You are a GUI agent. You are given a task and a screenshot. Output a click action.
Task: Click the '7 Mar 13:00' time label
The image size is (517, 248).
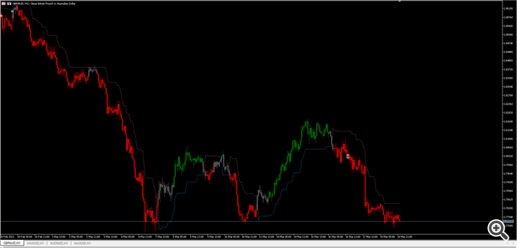162,237
